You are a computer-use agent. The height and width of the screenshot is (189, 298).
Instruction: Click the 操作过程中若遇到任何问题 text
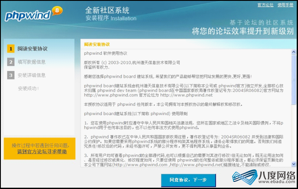[x=40, y=145]
